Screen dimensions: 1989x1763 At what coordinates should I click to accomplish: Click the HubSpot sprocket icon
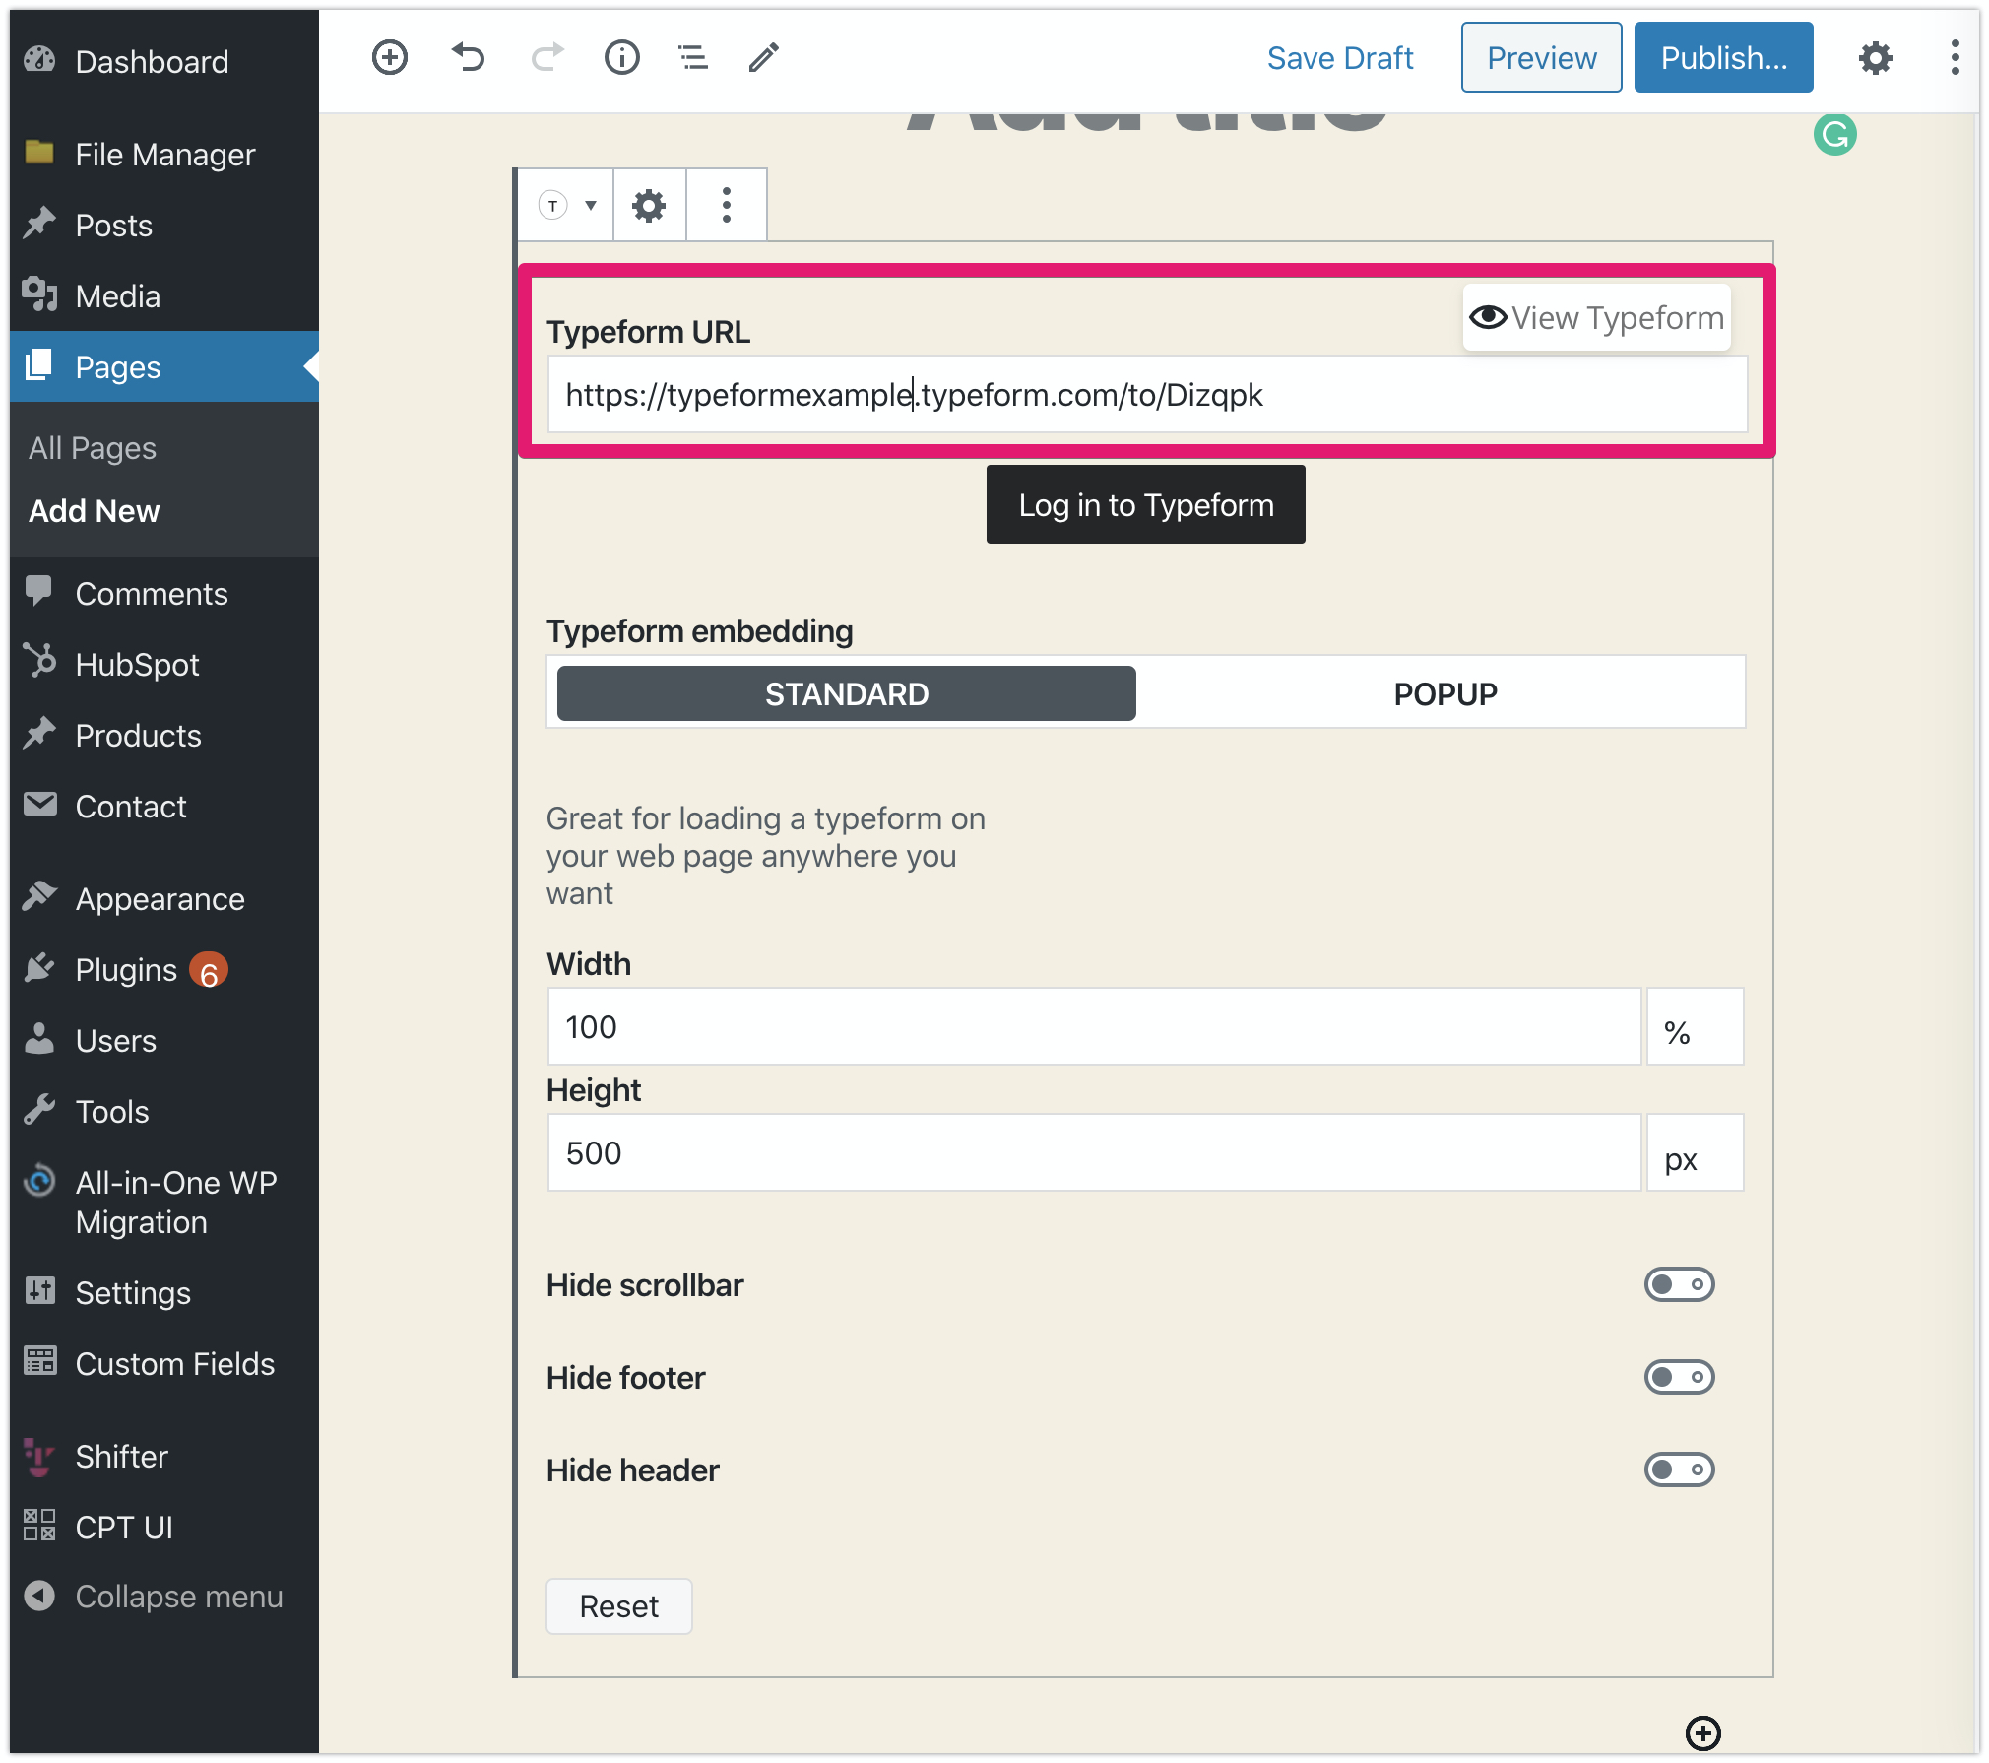tap(39, 662)
